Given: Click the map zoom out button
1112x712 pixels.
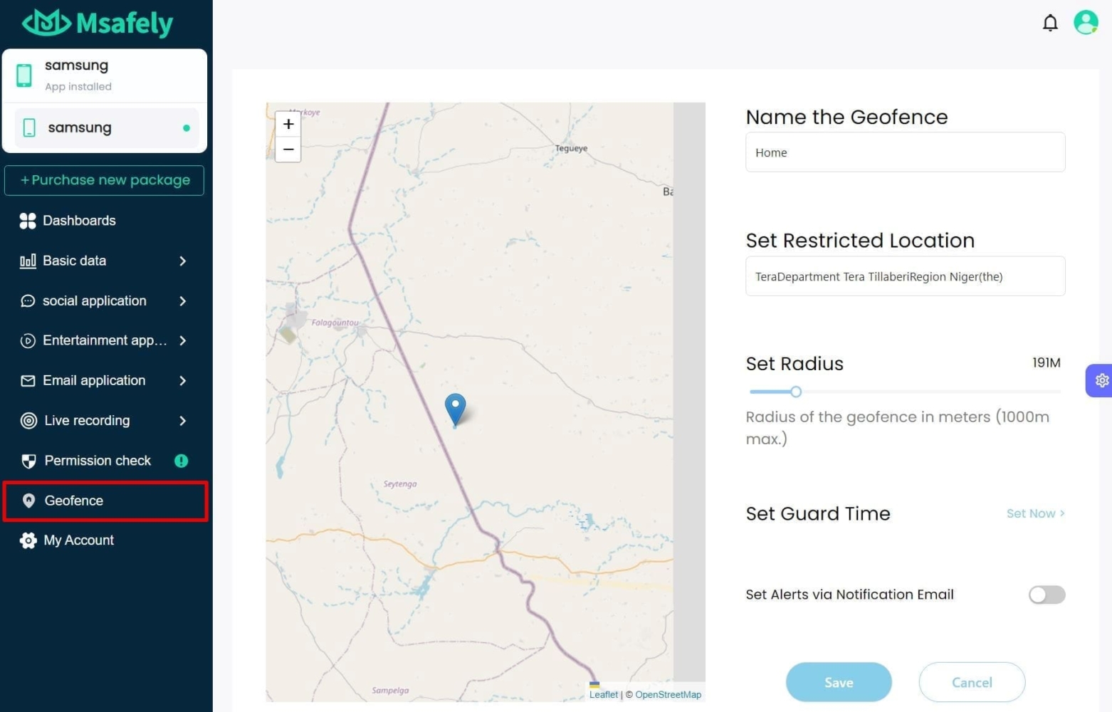Looking at the screenshot, I should pyautogui.click(x=288, y=150).
